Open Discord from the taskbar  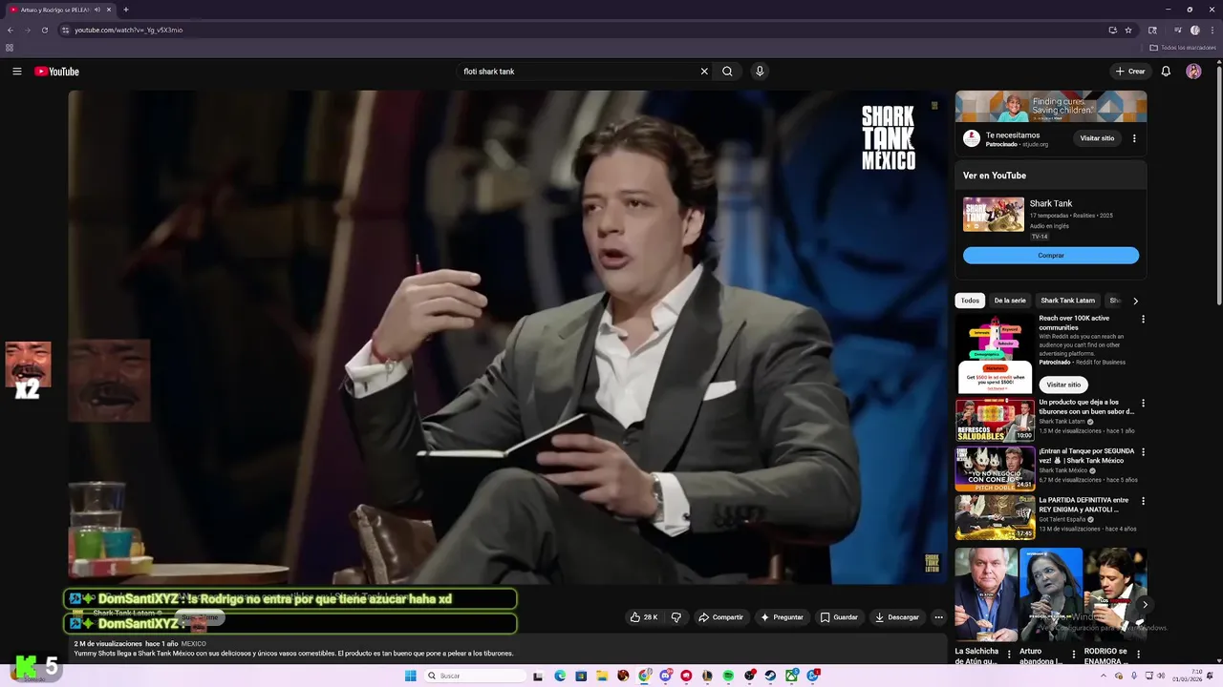click(x=665, y=676)
